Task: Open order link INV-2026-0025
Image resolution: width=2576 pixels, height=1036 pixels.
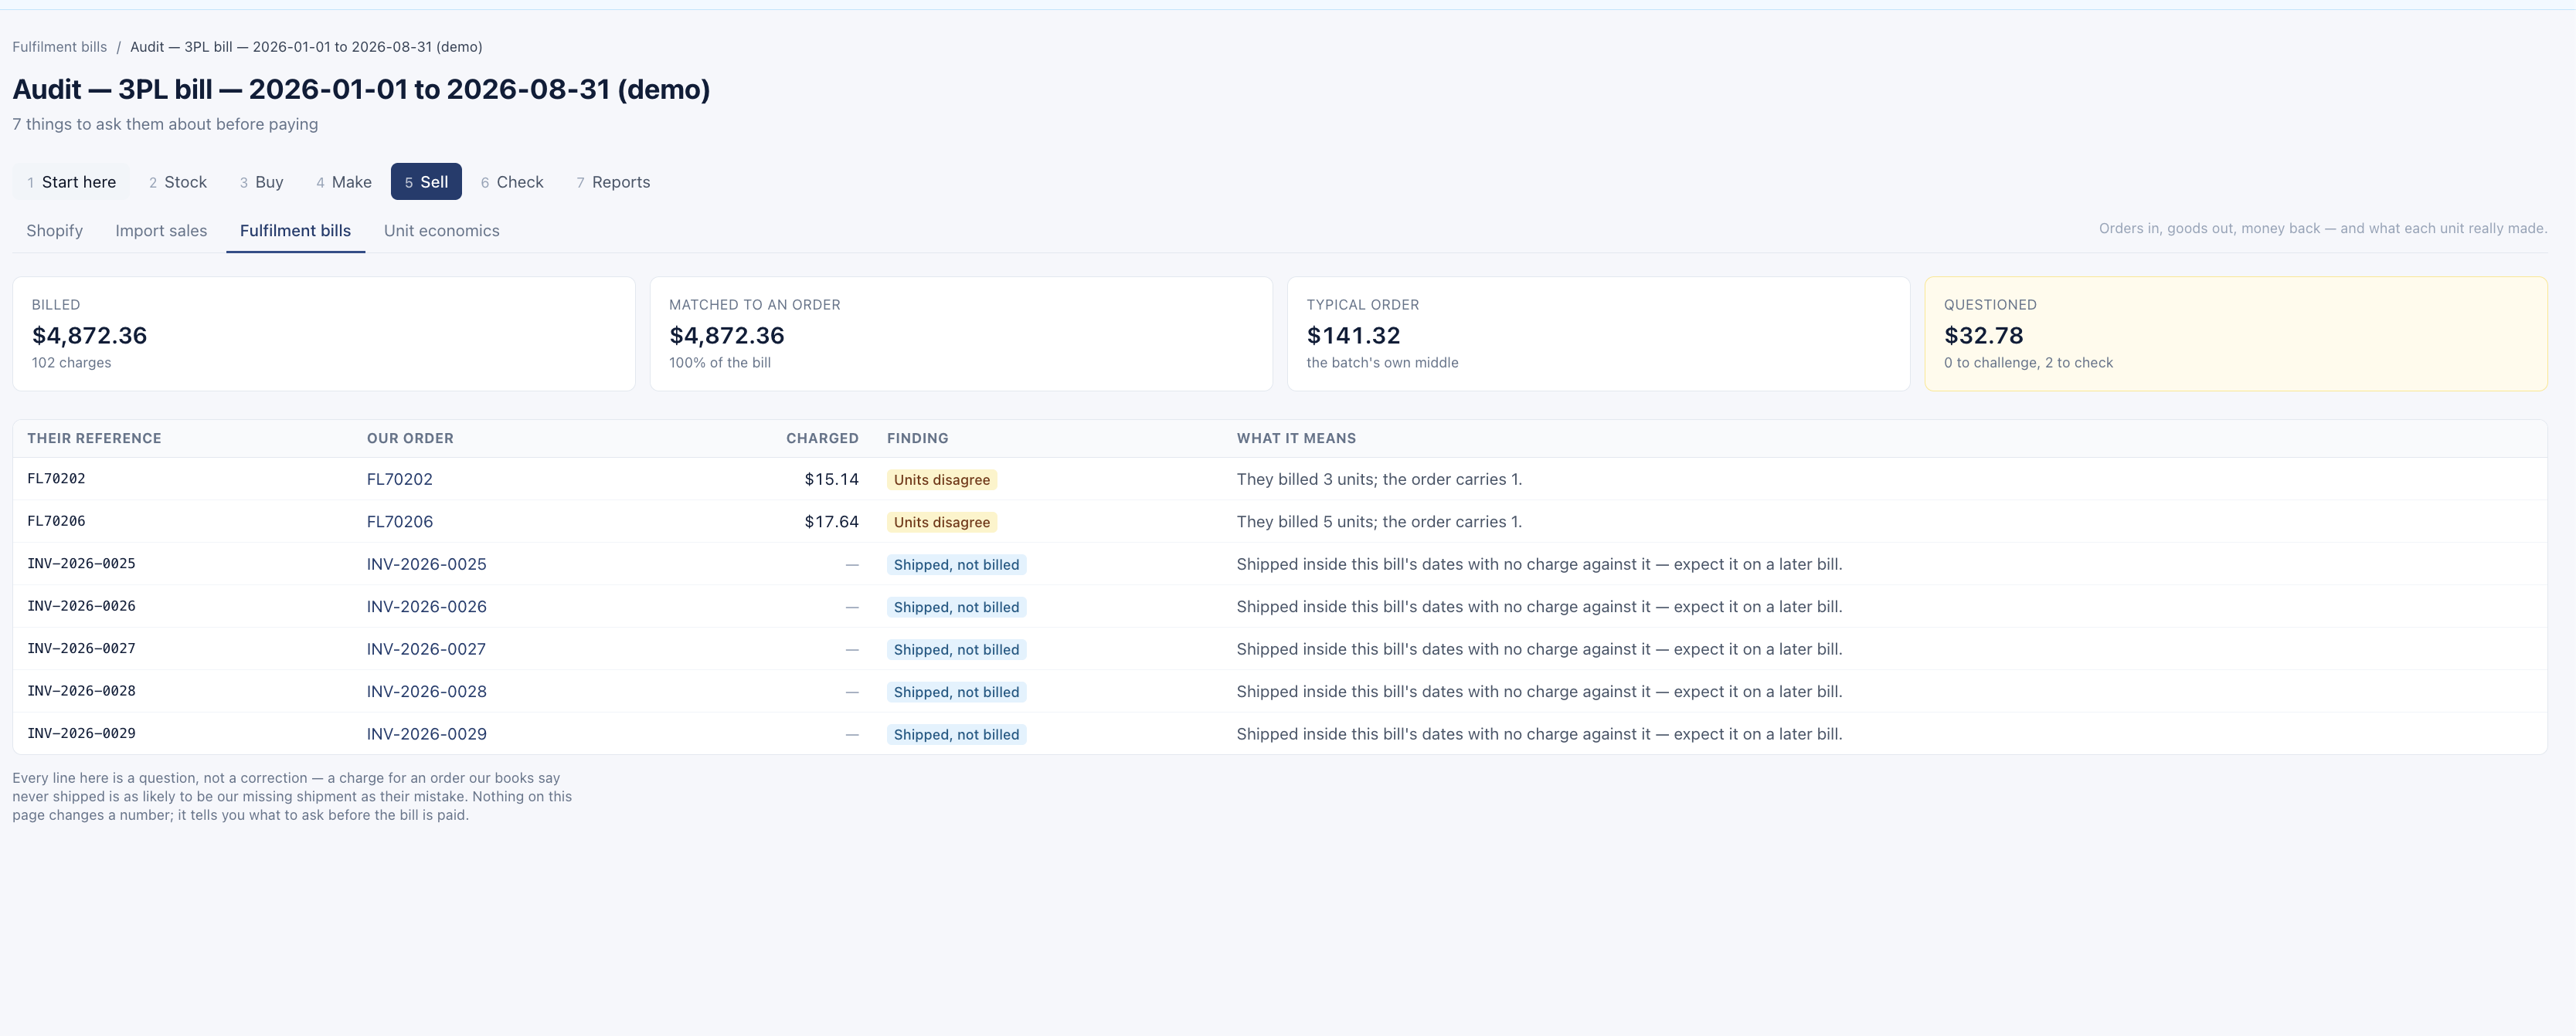Action: click(426, 564)
